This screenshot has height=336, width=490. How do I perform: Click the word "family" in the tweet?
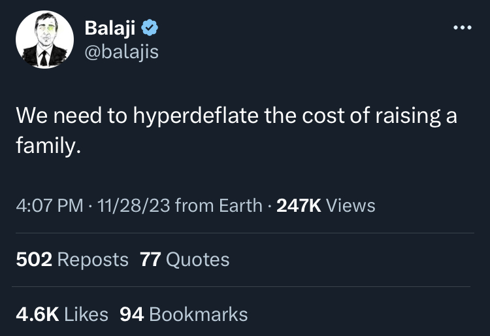(47, 144)
